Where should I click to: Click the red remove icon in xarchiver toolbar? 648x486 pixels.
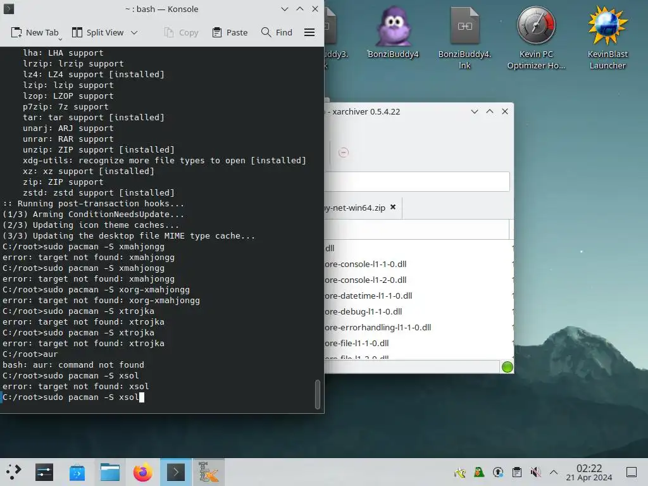coord(344,153)
